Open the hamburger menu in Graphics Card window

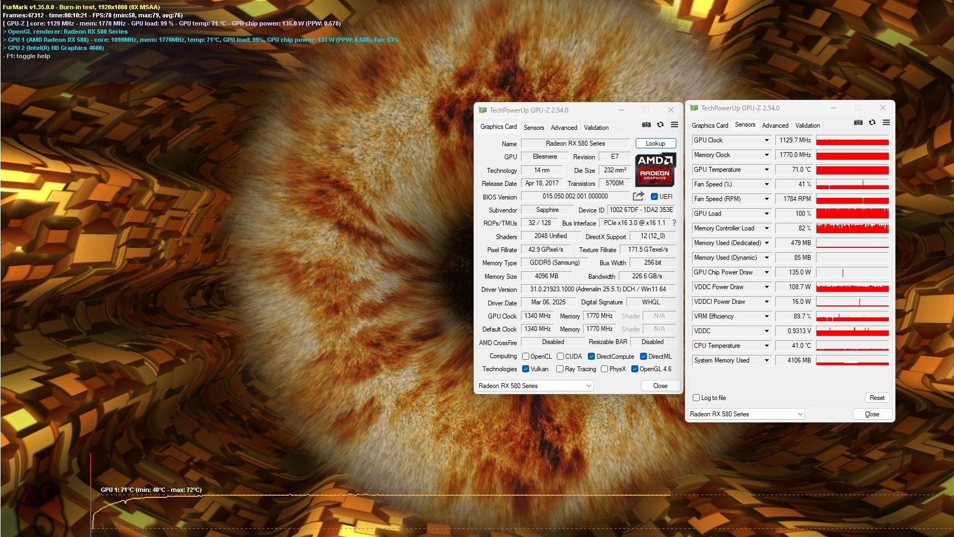pyautogui.click(x=674, y=125)
